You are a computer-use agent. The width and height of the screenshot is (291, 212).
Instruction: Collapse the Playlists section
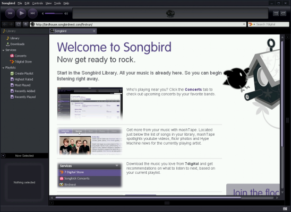tap(3, 68)
